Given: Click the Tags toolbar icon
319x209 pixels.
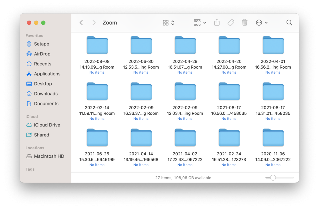Looking at the screenshot, I should coord(231,23).
